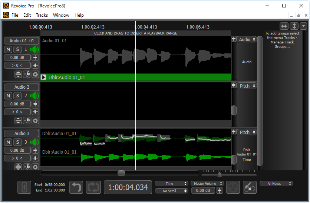Click Audio 2 volume fader button
Image resolution: width=310 pixels, height=203 pixels.
[x=35, y=104]
